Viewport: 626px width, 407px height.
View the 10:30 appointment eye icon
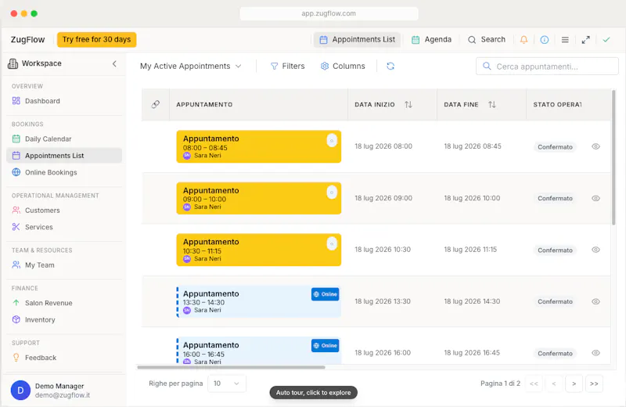(x=595, y=250)
